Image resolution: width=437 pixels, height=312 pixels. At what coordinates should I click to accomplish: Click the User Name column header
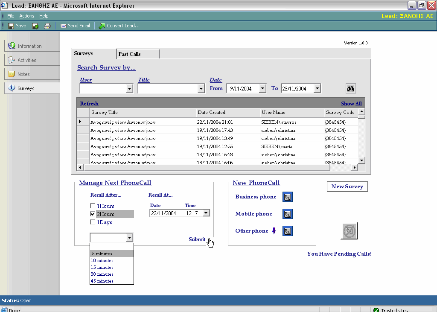pyautogui.click(x=292, y=112)
